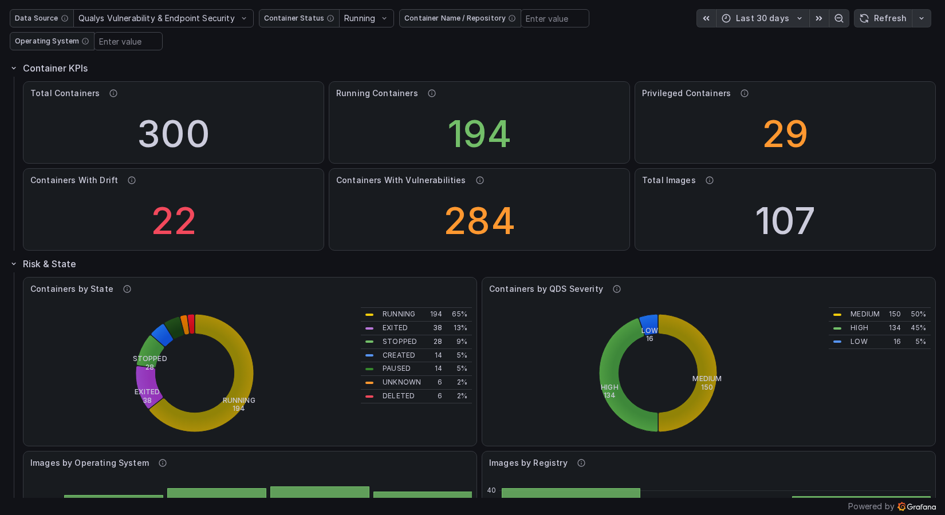945x515 pixels.
Task: Show info for Images by Registry panel
Action: 581,463
